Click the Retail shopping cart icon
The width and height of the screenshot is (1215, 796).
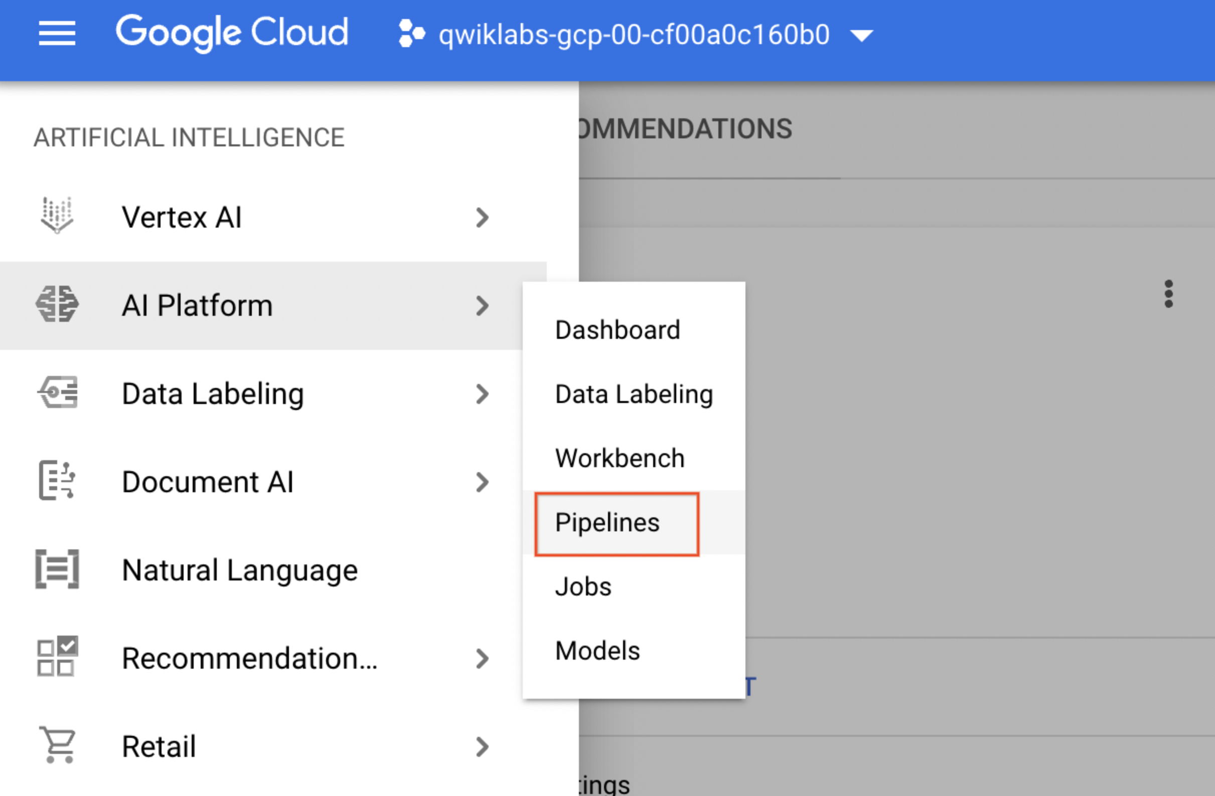point(58,745)
